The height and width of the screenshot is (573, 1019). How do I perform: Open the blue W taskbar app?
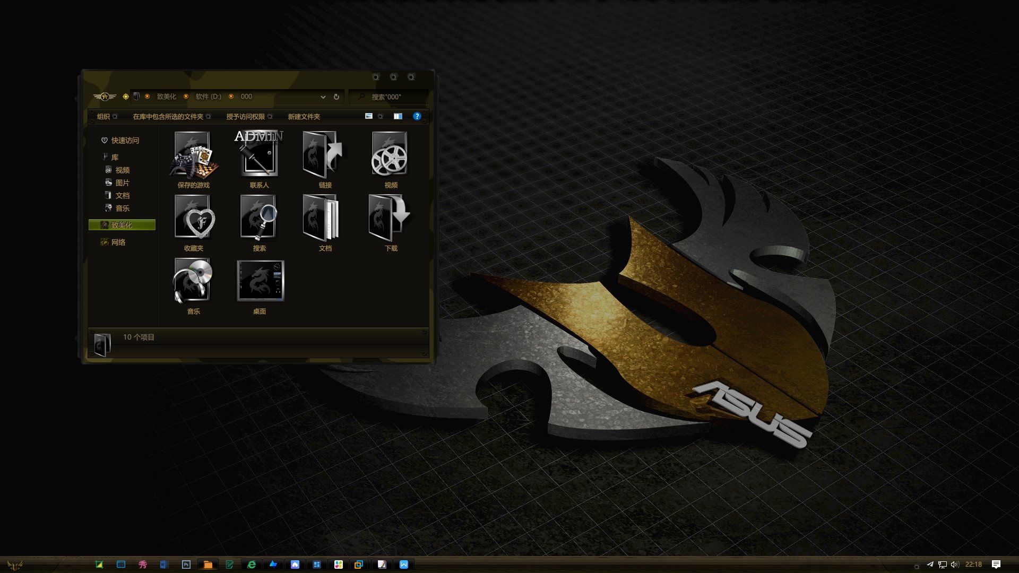pos(403,565)
